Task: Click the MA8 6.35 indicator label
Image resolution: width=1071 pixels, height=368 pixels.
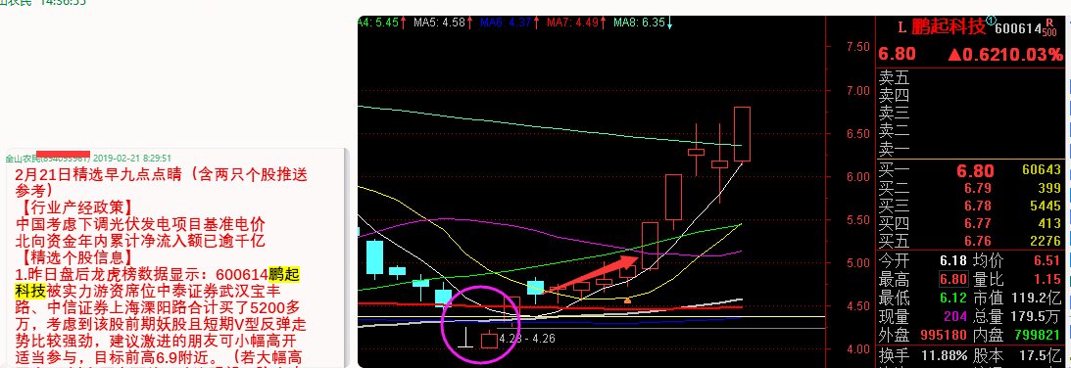Action: [639, 22]
